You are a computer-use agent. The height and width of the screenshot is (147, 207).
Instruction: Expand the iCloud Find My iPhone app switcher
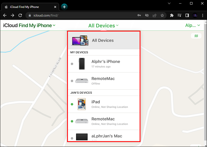29,25
